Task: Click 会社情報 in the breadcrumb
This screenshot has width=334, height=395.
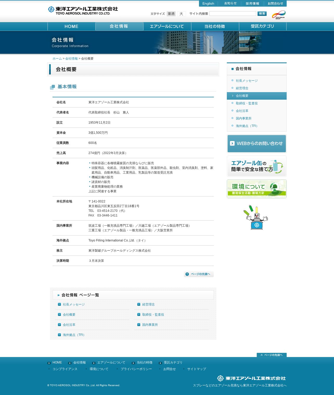Action: pos(72,59)
